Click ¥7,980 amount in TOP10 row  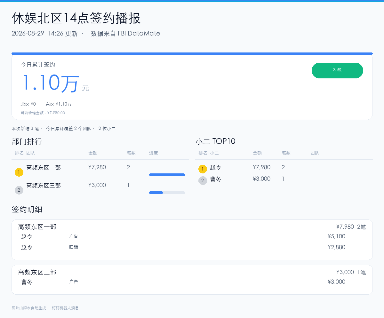coord(261,167)
